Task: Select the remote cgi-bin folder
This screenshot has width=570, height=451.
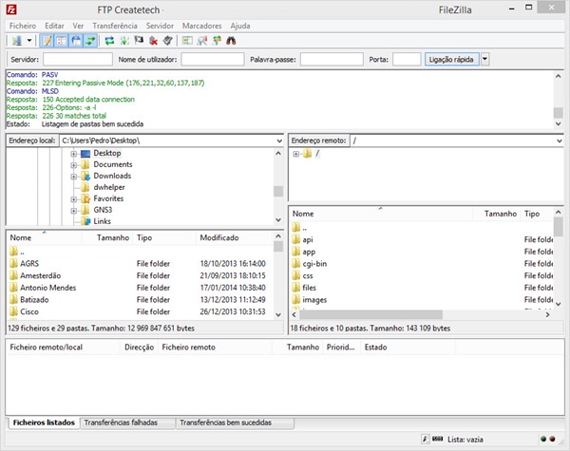Action: [314, 263]
